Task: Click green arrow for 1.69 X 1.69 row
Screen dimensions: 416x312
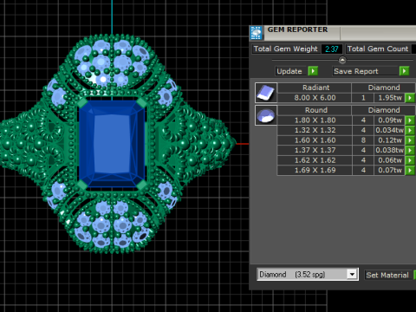Action: 410,171
